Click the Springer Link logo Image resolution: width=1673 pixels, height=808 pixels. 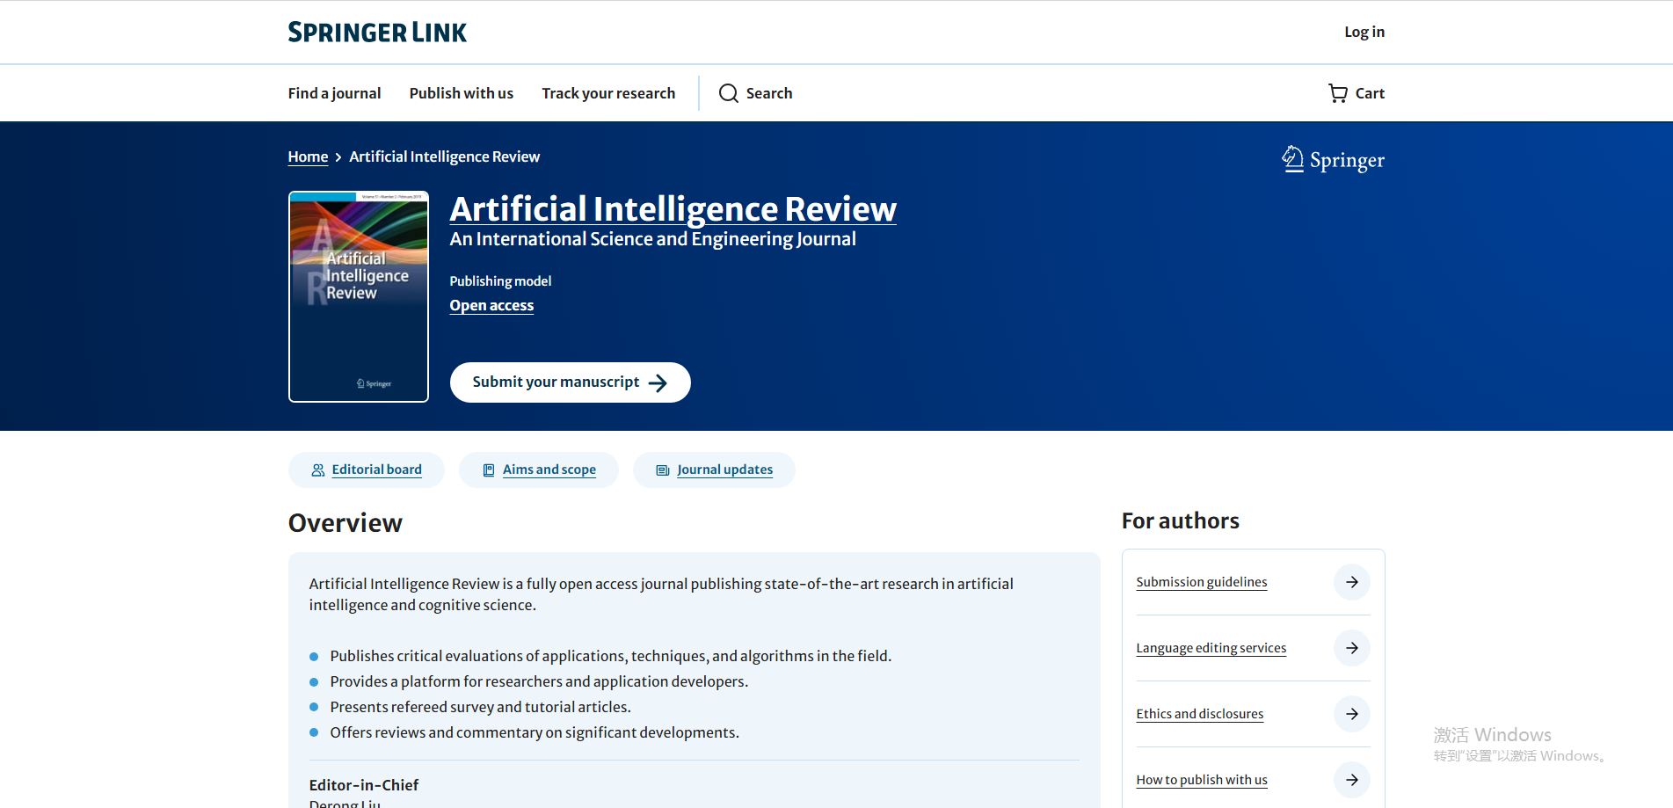pyautogui.click(x=377, y=33)
